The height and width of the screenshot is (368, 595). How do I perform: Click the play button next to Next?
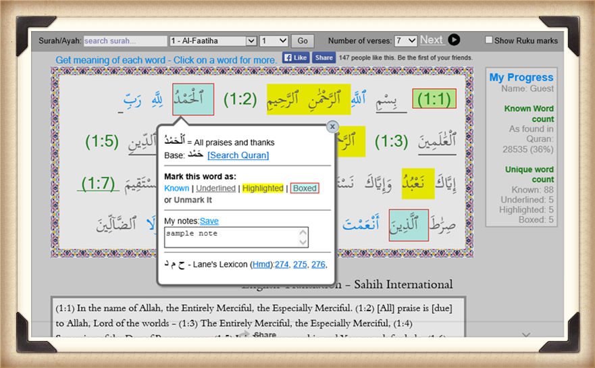point(454,39)
